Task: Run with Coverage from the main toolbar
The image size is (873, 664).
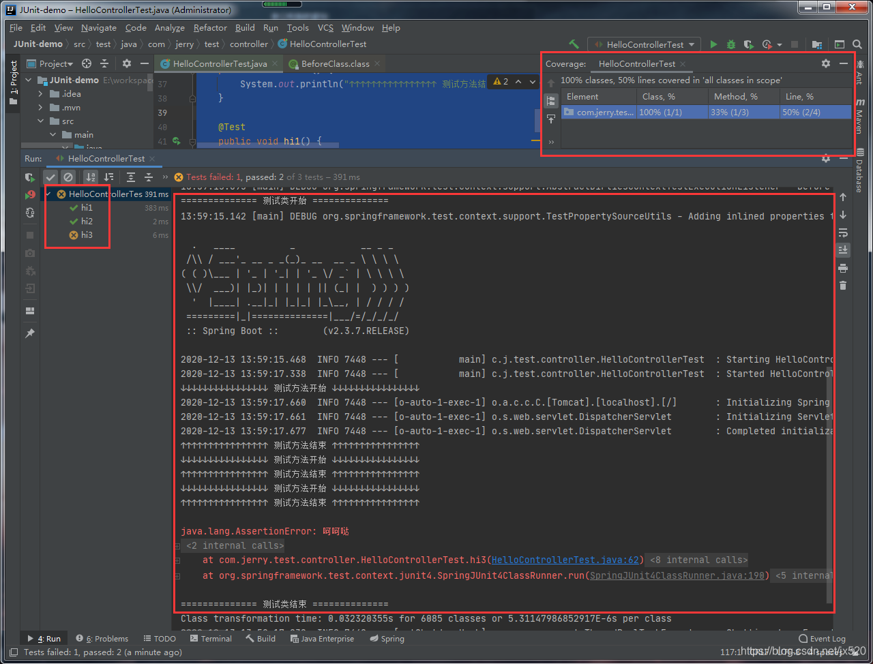Action: 749,44
